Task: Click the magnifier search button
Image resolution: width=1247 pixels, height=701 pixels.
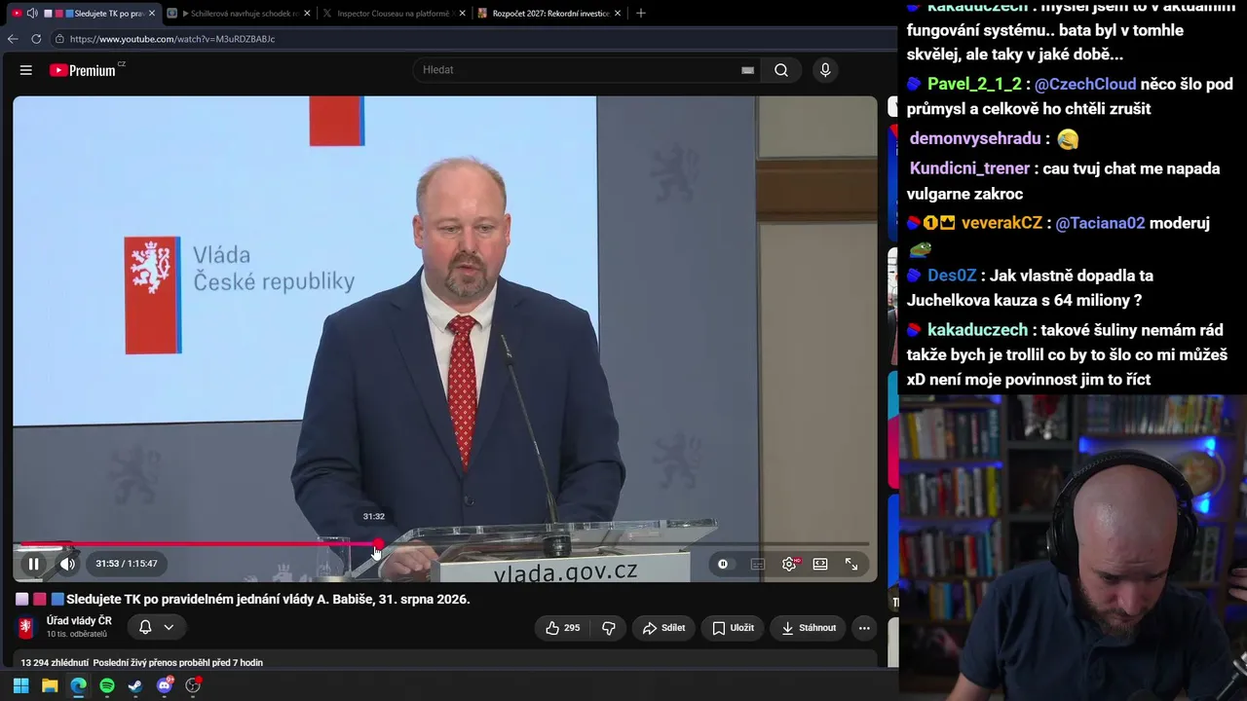Action: [781, 70]
